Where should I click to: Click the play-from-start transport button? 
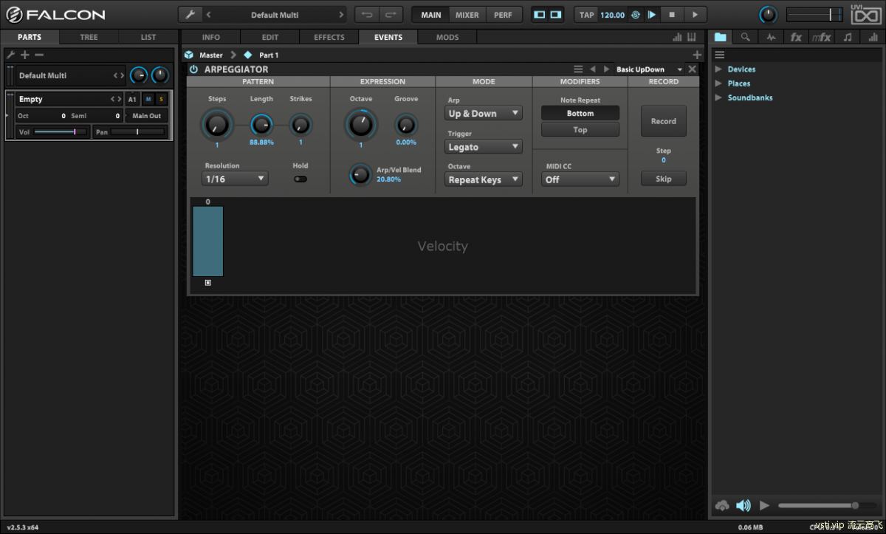pos(652,15)
